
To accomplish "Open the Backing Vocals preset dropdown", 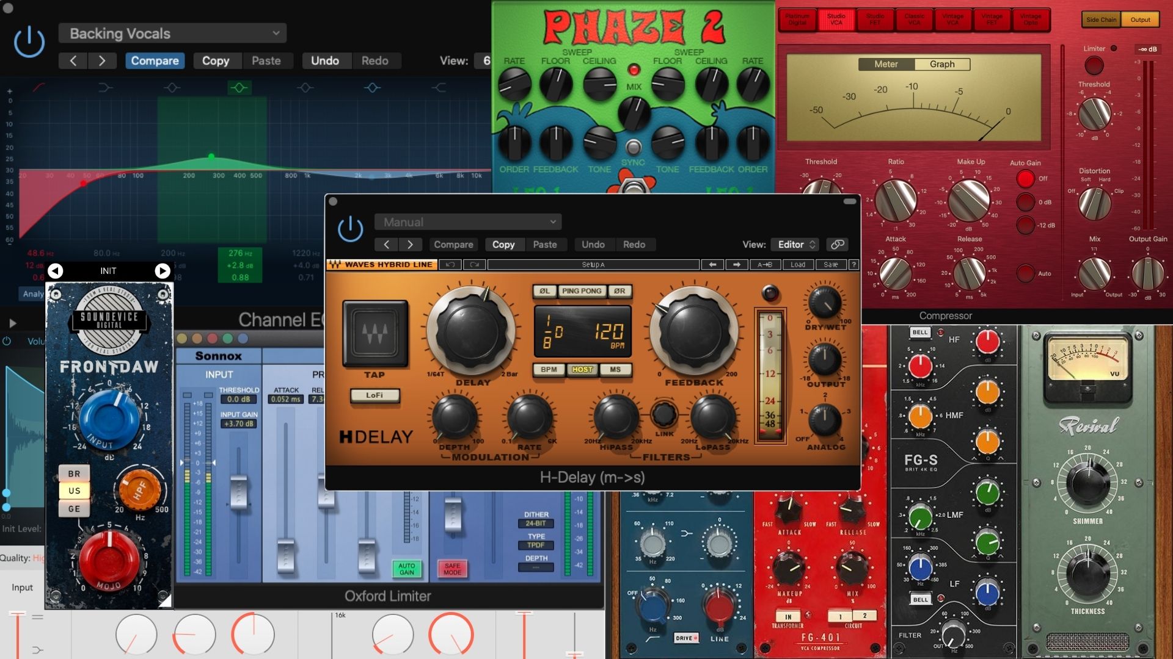I will pos(173,34).
